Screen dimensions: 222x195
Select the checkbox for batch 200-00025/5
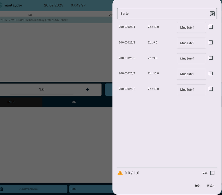(x=211, y=89)
